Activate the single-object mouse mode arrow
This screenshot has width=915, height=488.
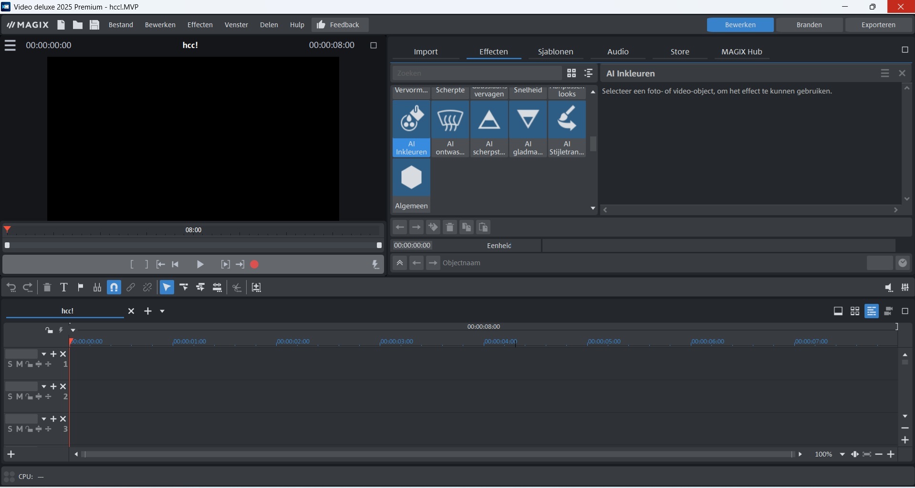pyautogui.click(x=166, y=287)
